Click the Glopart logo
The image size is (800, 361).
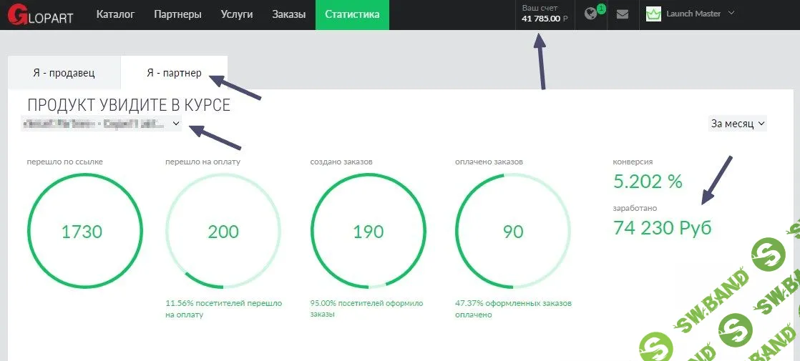(x=40, y=14)
